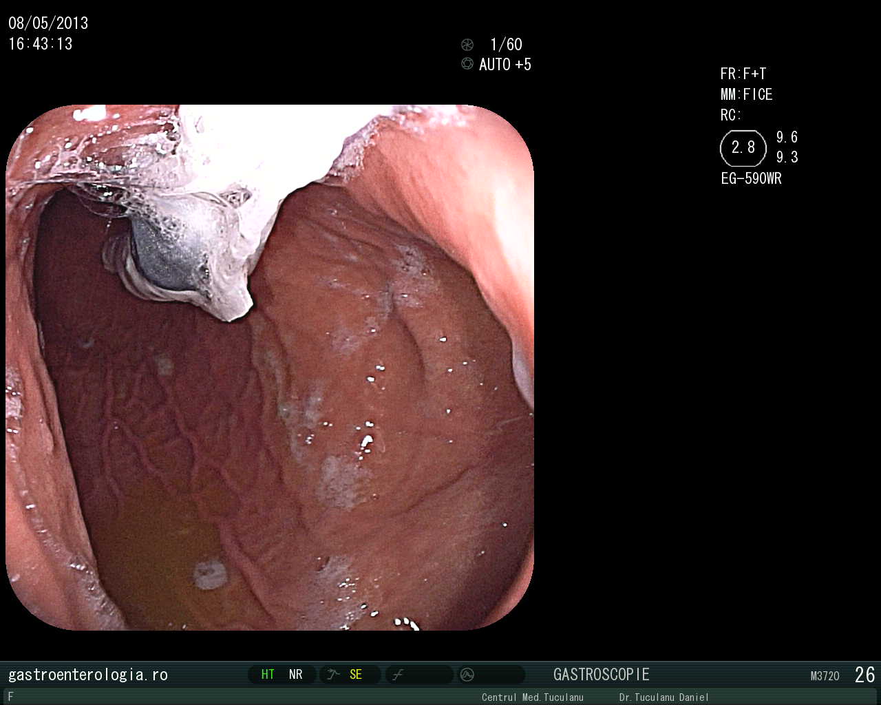Click the F label in bottom status bar
This screenshot has height=705, width=881.
point(10,697)
